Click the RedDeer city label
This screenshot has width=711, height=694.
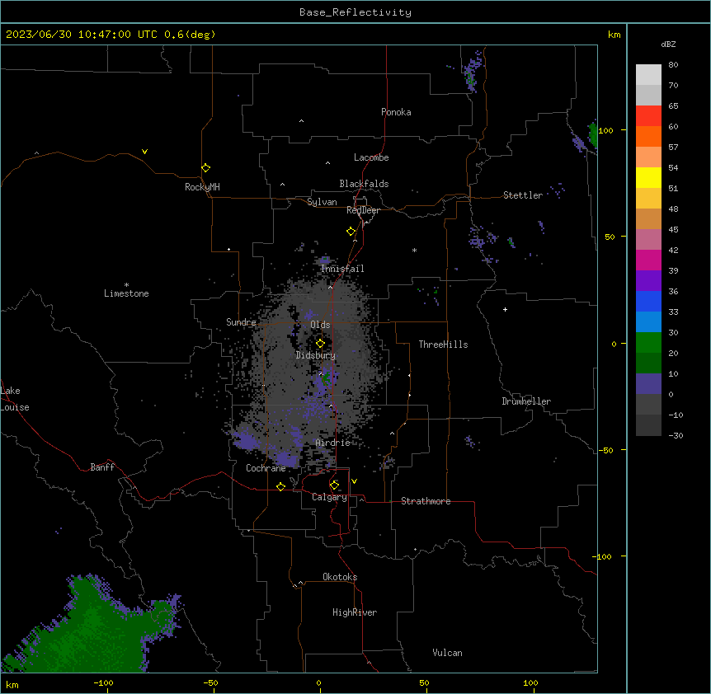363,210
